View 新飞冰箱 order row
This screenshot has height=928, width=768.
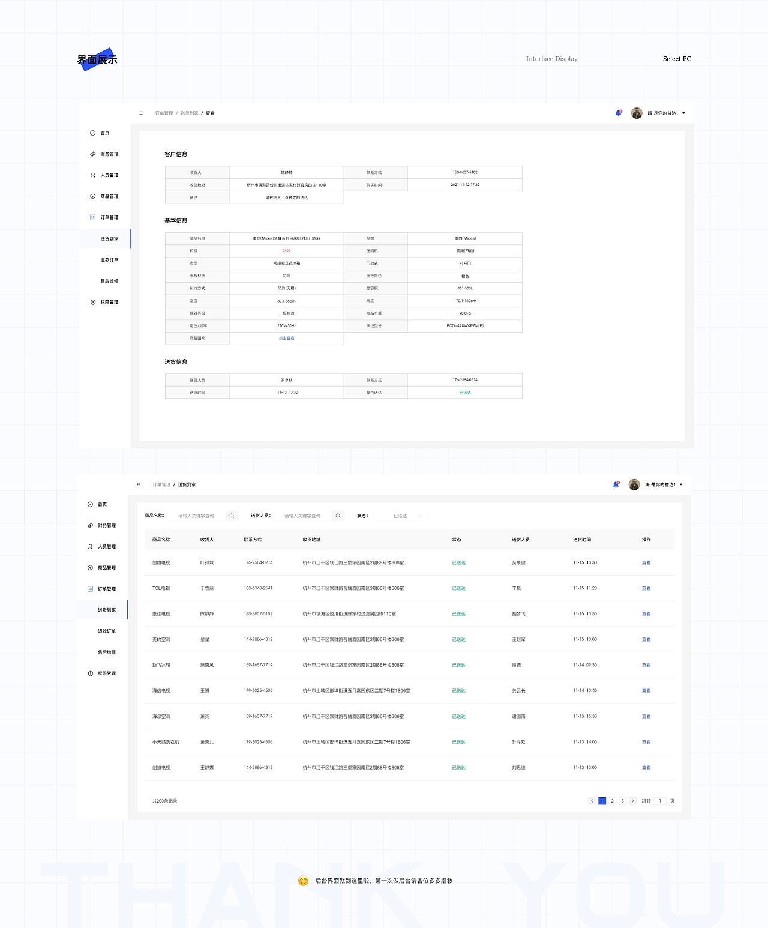pos(646,665)
